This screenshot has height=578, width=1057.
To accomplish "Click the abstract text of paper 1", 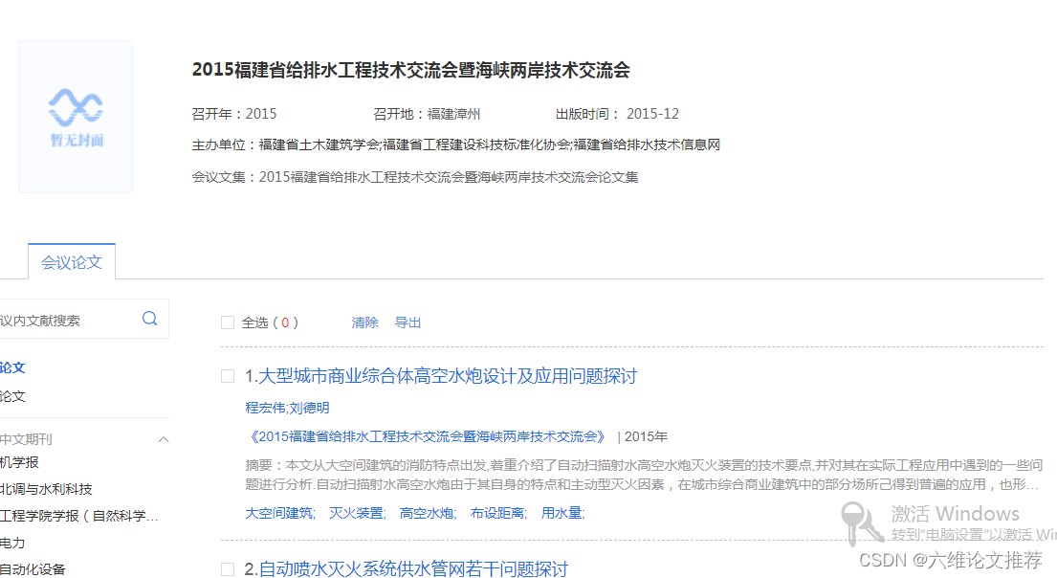I will pos(644,475).
